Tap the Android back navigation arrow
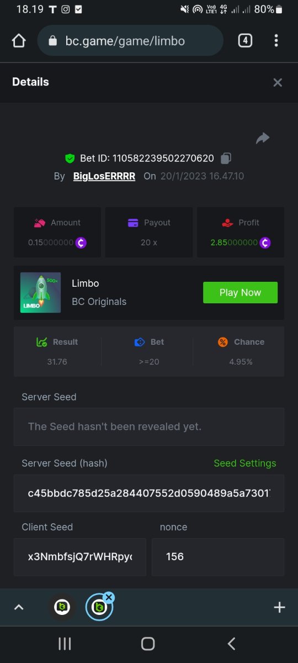The image size is (298, 663). [x=232, y=644]
